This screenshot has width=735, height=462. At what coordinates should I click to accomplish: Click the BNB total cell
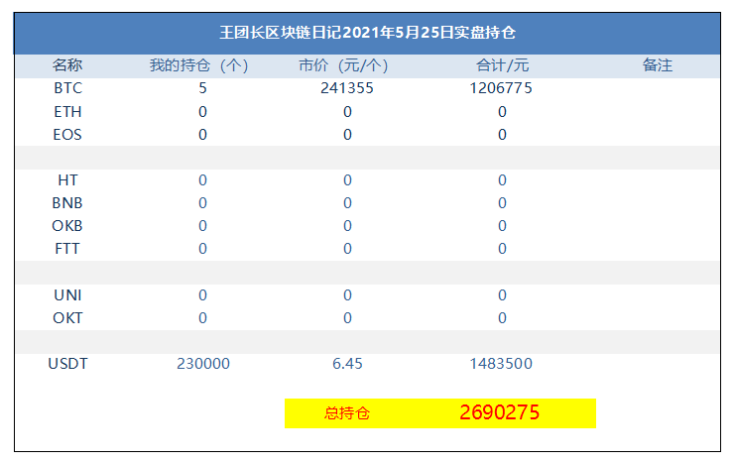point(502,203)
